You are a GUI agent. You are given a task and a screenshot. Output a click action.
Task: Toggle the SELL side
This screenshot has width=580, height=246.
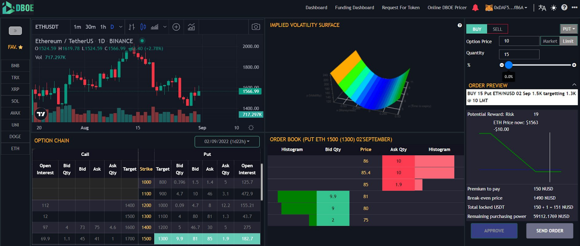click(x=497, y=29)
